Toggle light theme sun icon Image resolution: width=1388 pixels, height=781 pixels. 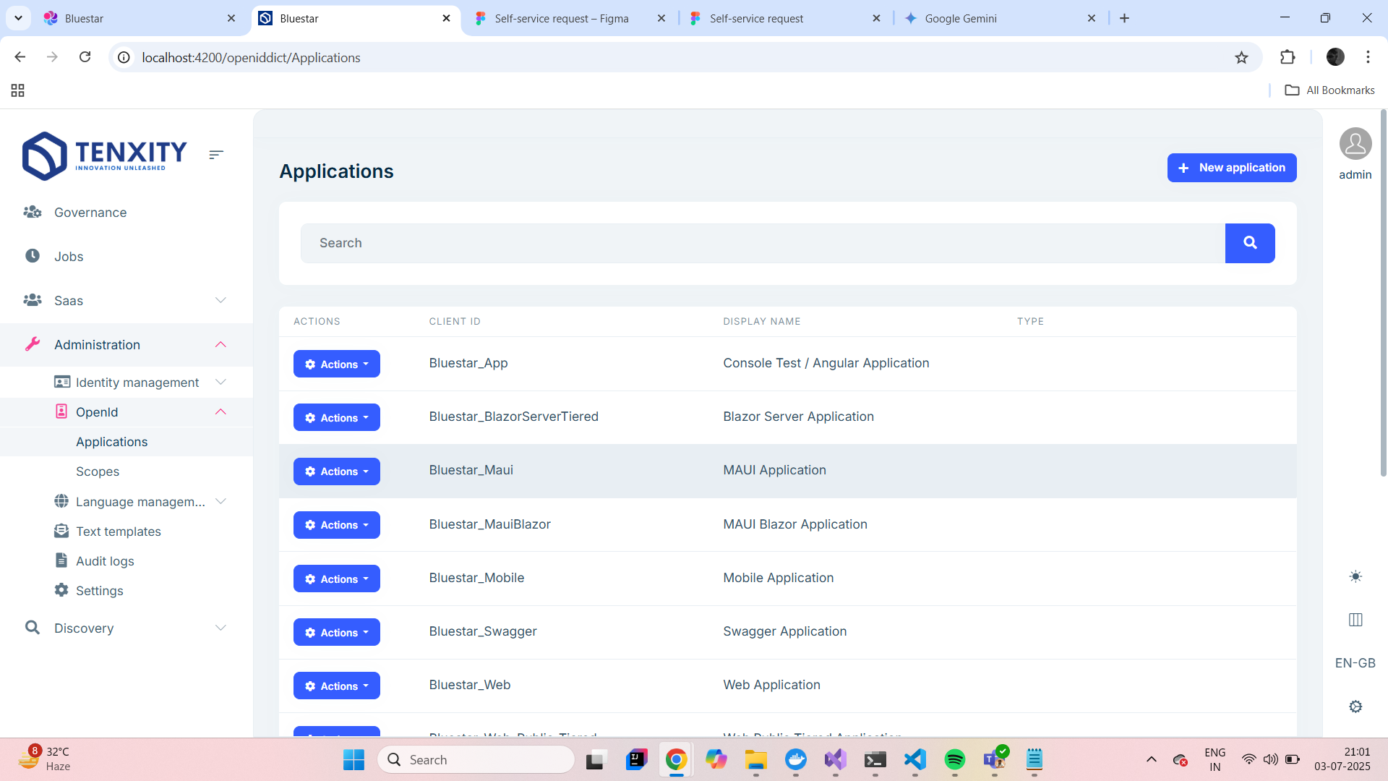[x=1355, y=576]
